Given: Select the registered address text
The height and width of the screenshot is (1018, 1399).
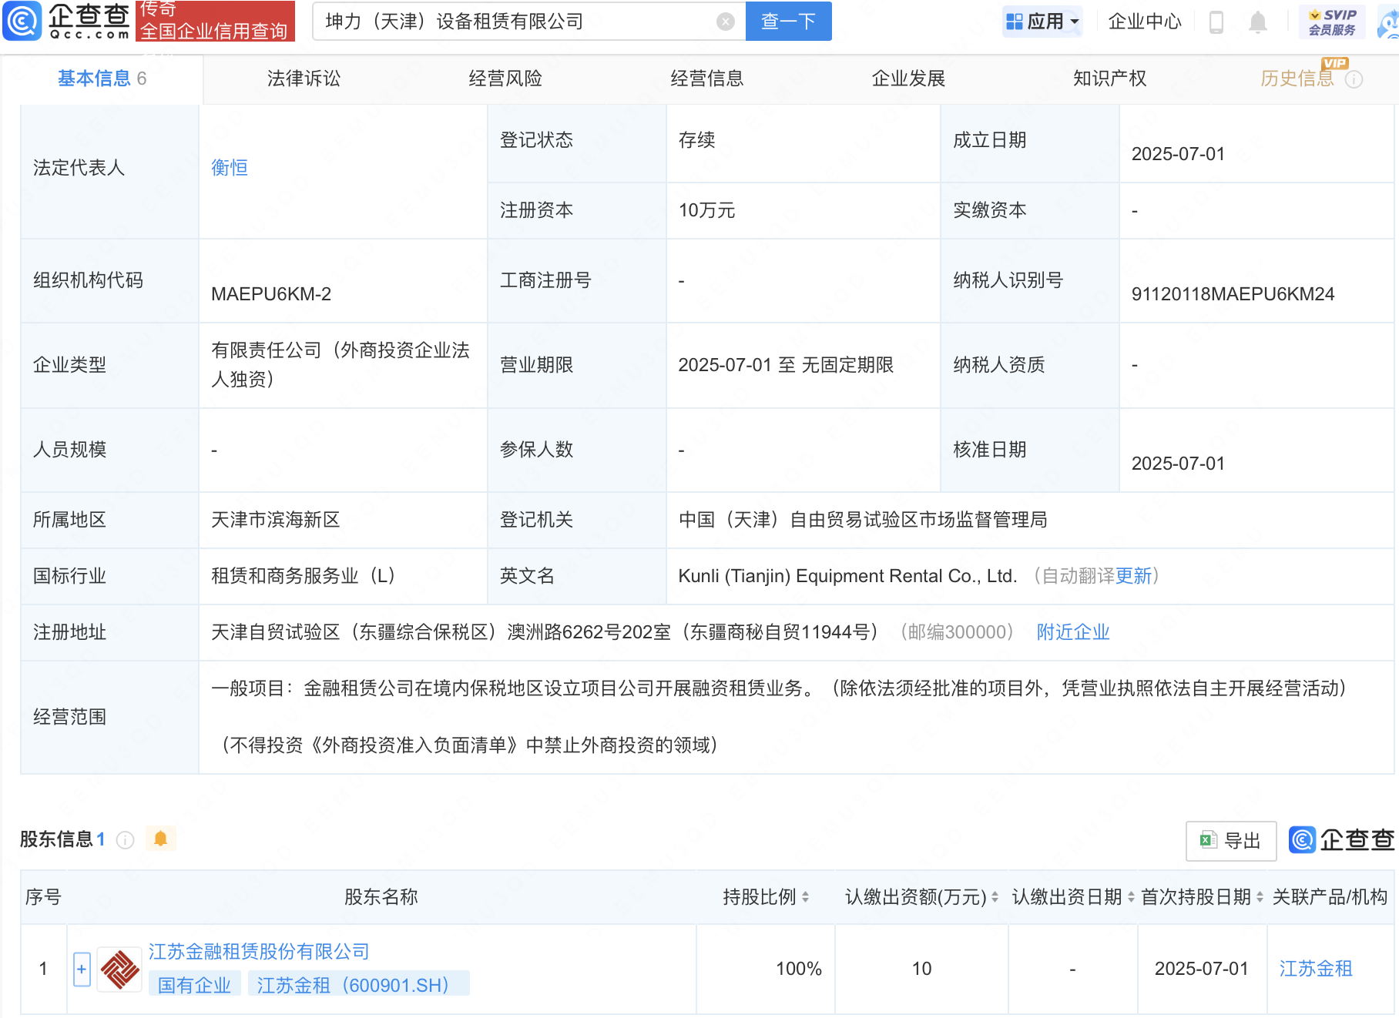Looking at the screenshot, I should (x=545, y=632).
